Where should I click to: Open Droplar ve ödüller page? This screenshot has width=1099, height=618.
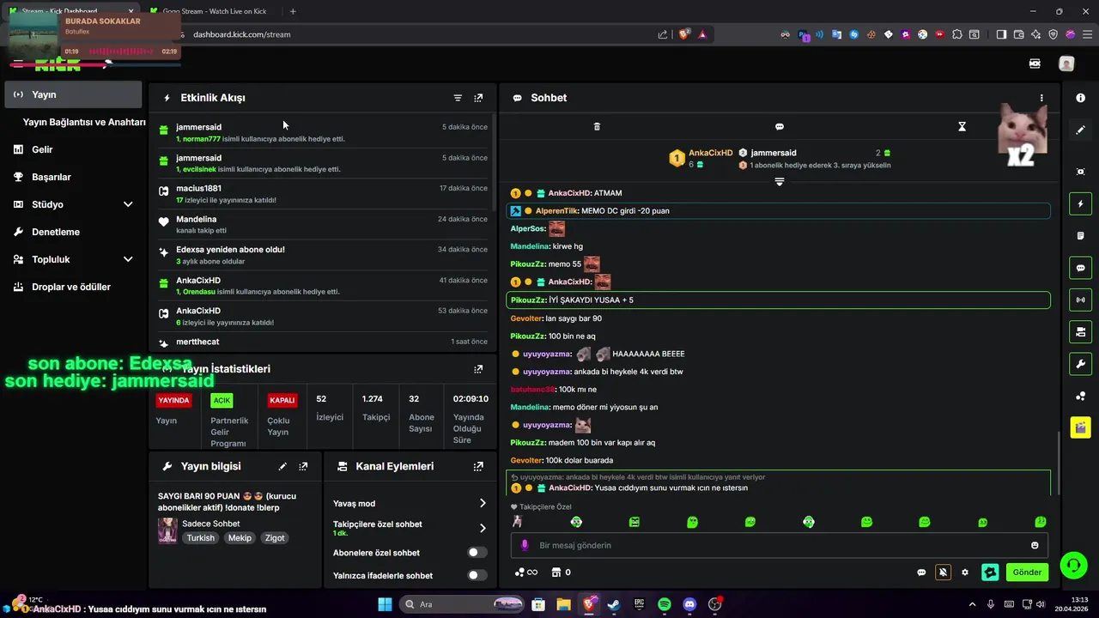coord(73,287)
